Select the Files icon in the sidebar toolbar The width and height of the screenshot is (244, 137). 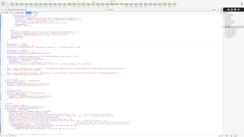pos(232,9)
